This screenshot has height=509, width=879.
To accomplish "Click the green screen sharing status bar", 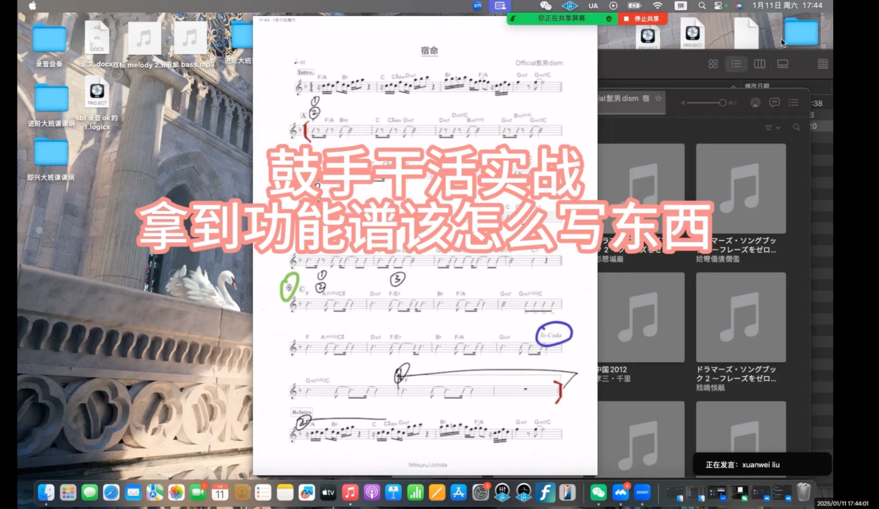I will (561, 19).
